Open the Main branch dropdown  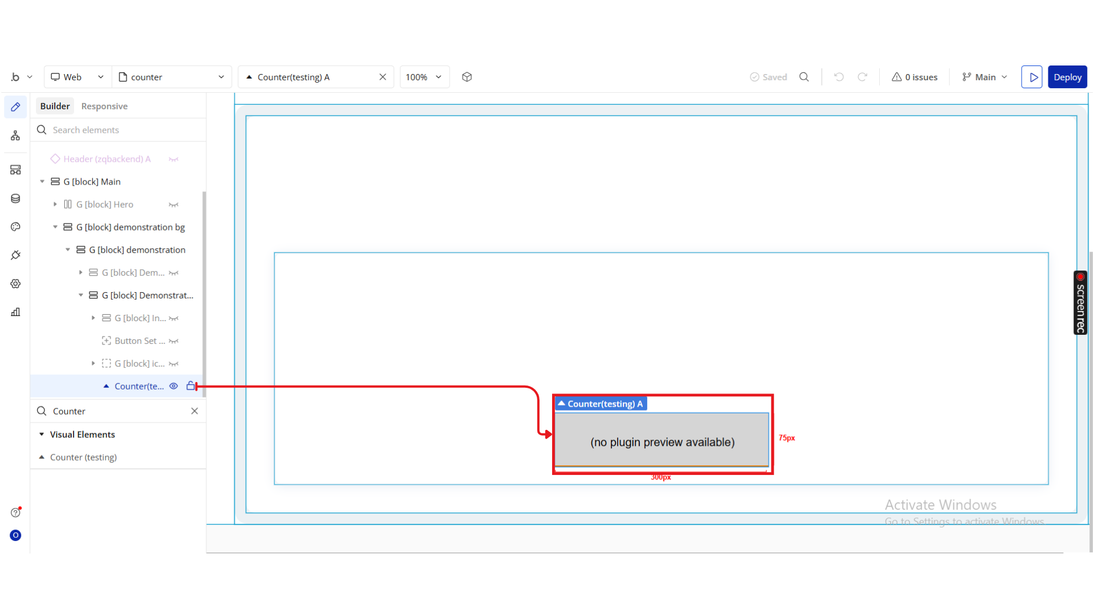point(985,77)
